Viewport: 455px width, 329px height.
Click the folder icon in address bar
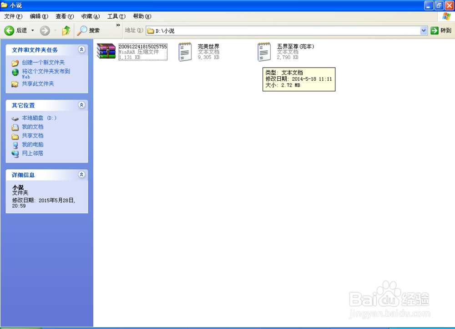150,31
